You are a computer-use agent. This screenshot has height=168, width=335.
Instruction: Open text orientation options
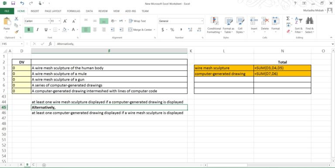click(113, 21)
